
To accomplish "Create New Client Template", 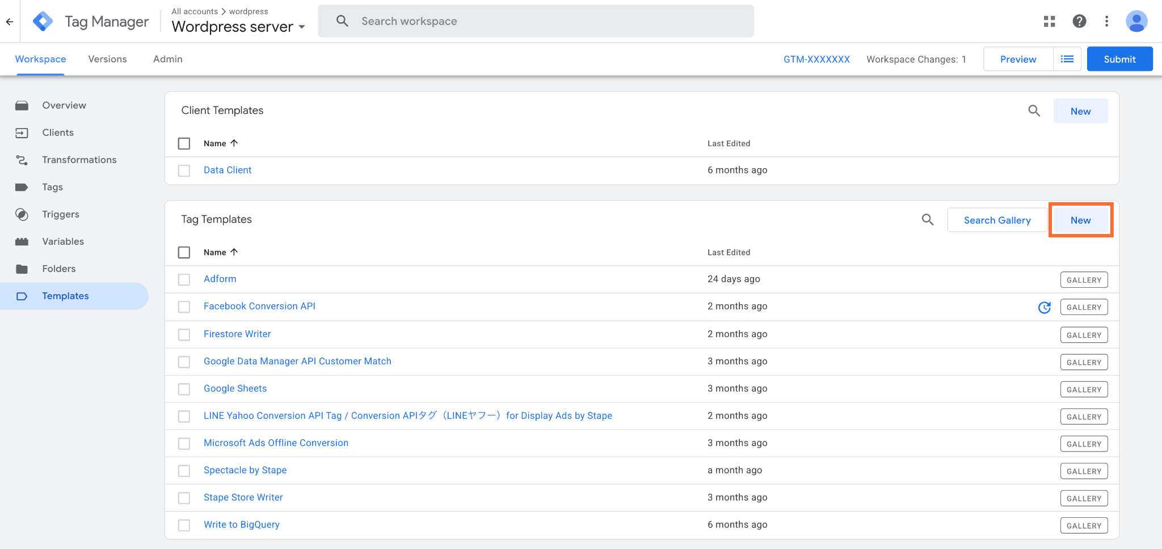I will [1080, 111].
